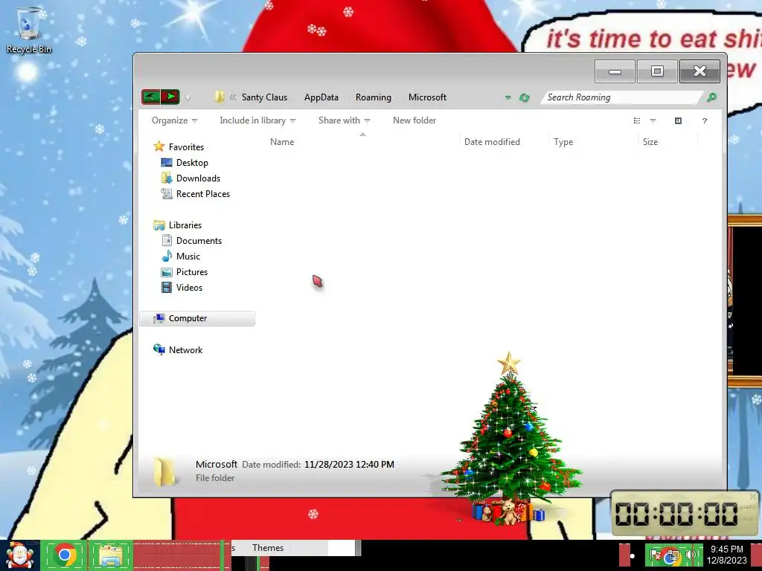This screenshot has width=762, height=571.
Task: Click the folder icon in the address bar
Action: pyautogui.click(x=220, y=97)
